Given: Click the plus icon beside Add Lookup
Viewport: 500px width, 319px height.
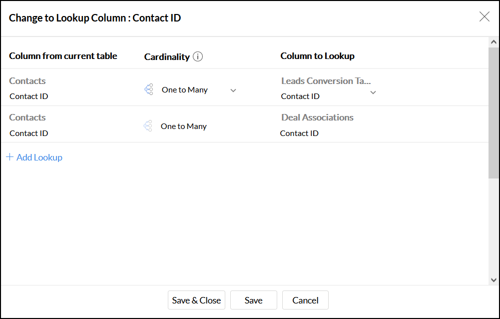Looking at the screenshot, I should [9, 157].
